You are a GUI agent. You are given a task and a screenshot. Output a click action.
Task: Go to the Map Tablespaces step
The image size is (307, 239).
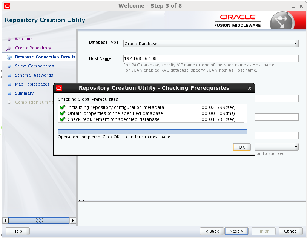pos(32,84)
